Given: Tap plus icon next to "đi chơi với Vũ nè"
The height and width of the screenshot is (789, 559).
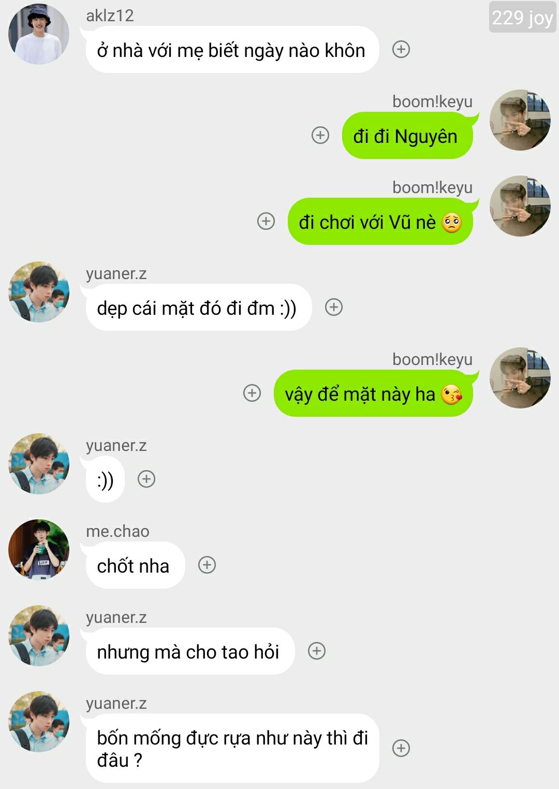Looking at the screenshot, I should (266, 221).
